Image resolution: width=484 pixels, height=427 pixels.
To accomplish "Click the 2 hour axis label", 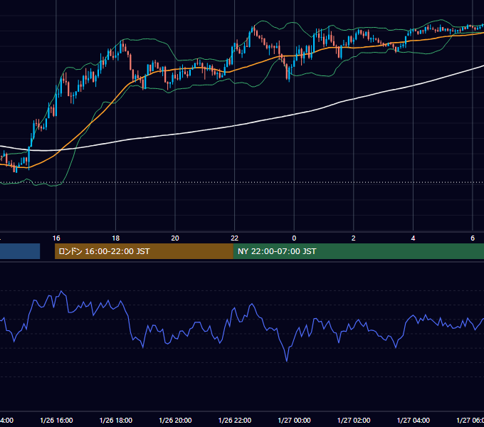I will point(354,238).
